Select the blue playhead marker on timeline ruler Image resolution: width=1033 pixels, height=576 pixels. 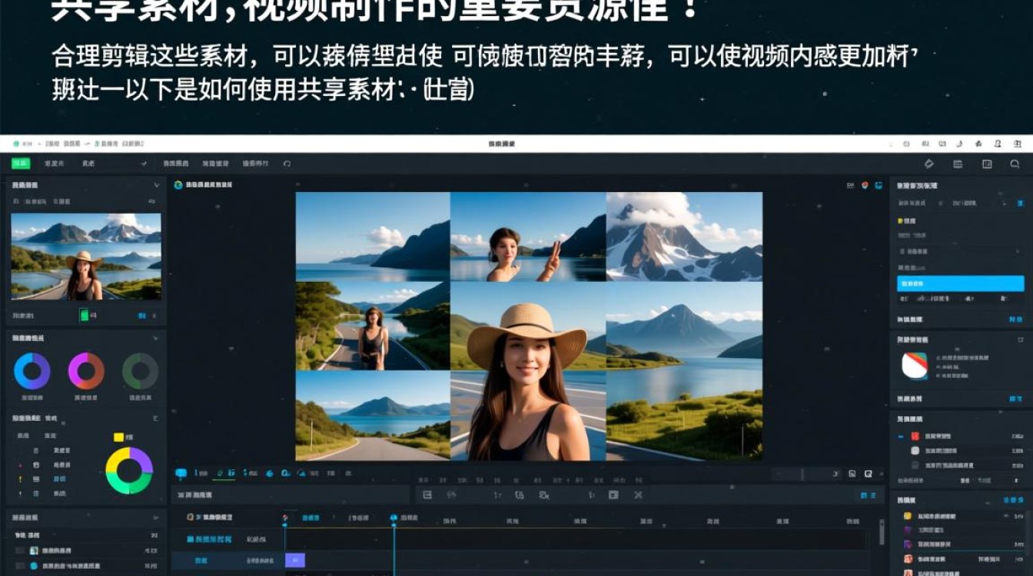pos(394,518)
